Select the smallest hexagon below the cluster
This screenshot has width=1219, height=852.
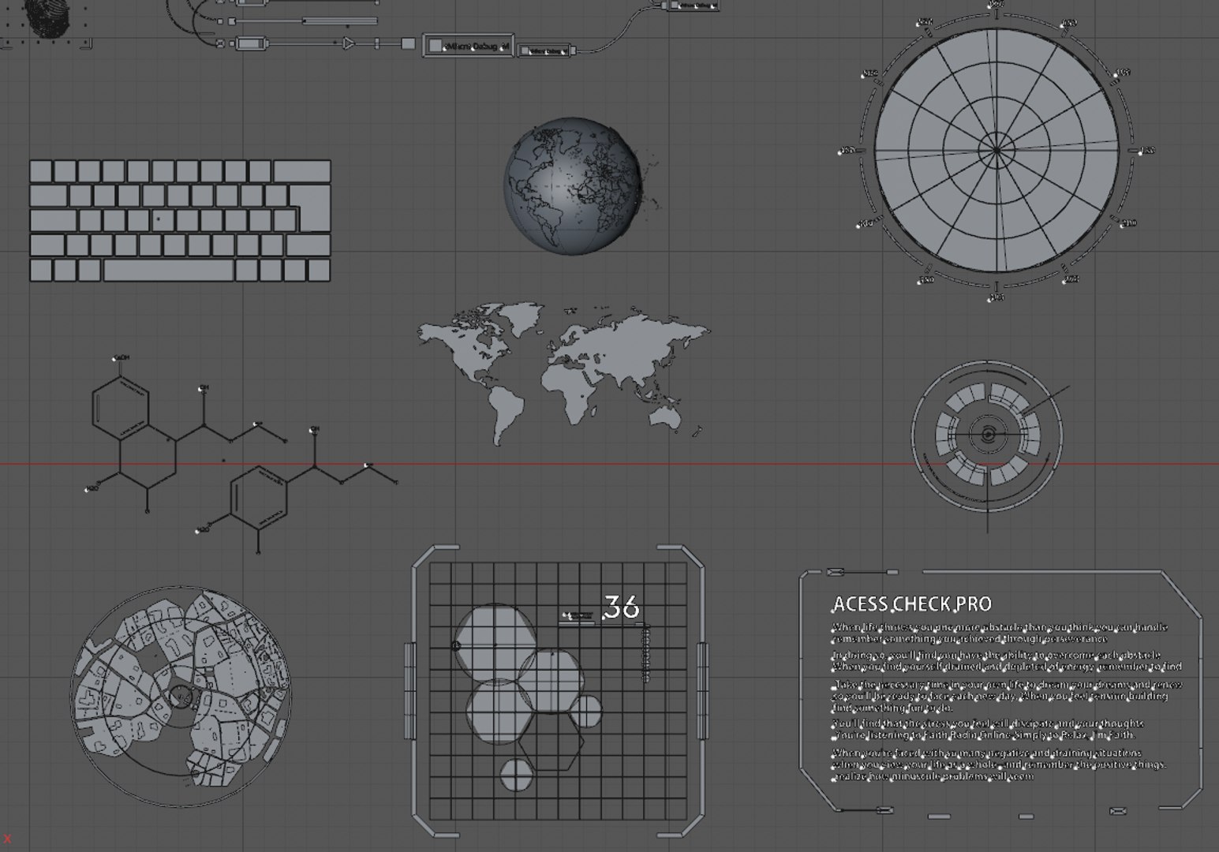(x=518, y=775)
